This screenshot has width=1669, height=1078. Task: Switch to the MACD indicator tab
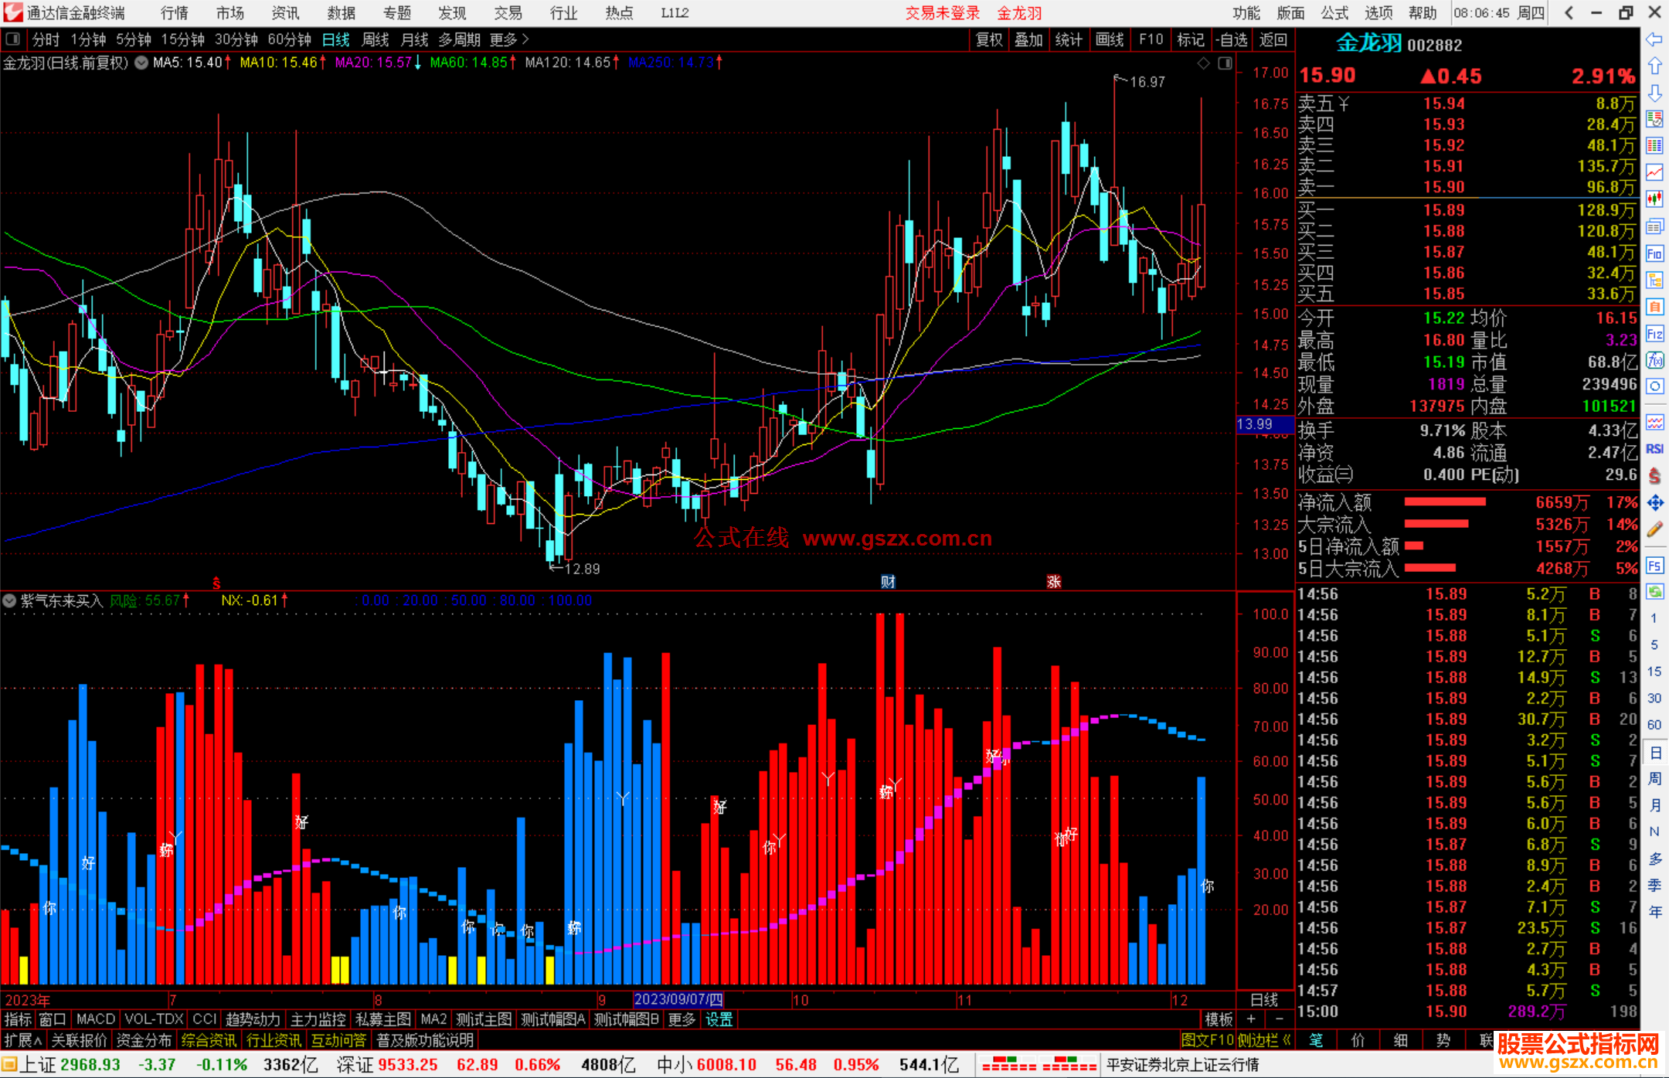[x=95, y=1019]
